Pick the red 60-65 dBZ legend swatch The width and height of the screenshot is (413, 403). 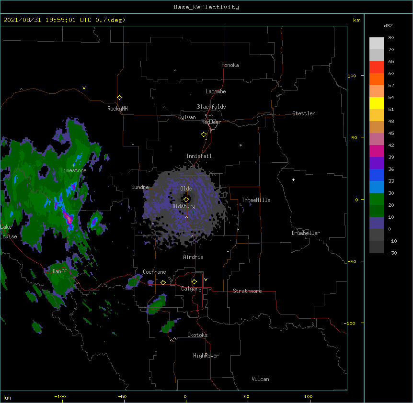(x=377, y=67)
